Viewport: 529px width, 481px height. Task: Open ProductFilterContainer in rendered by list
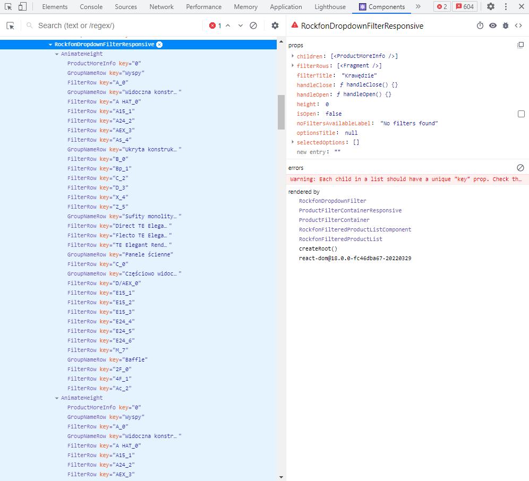tap(334, 220)
